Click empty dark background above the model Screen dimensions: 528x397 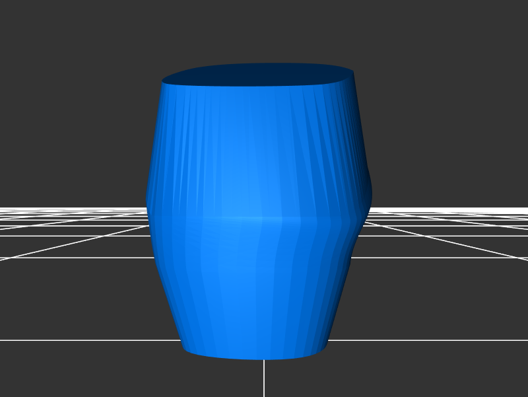pos(264,30)
